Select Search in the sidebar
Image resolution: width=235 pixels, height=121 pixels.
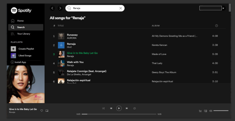[25, 27]
